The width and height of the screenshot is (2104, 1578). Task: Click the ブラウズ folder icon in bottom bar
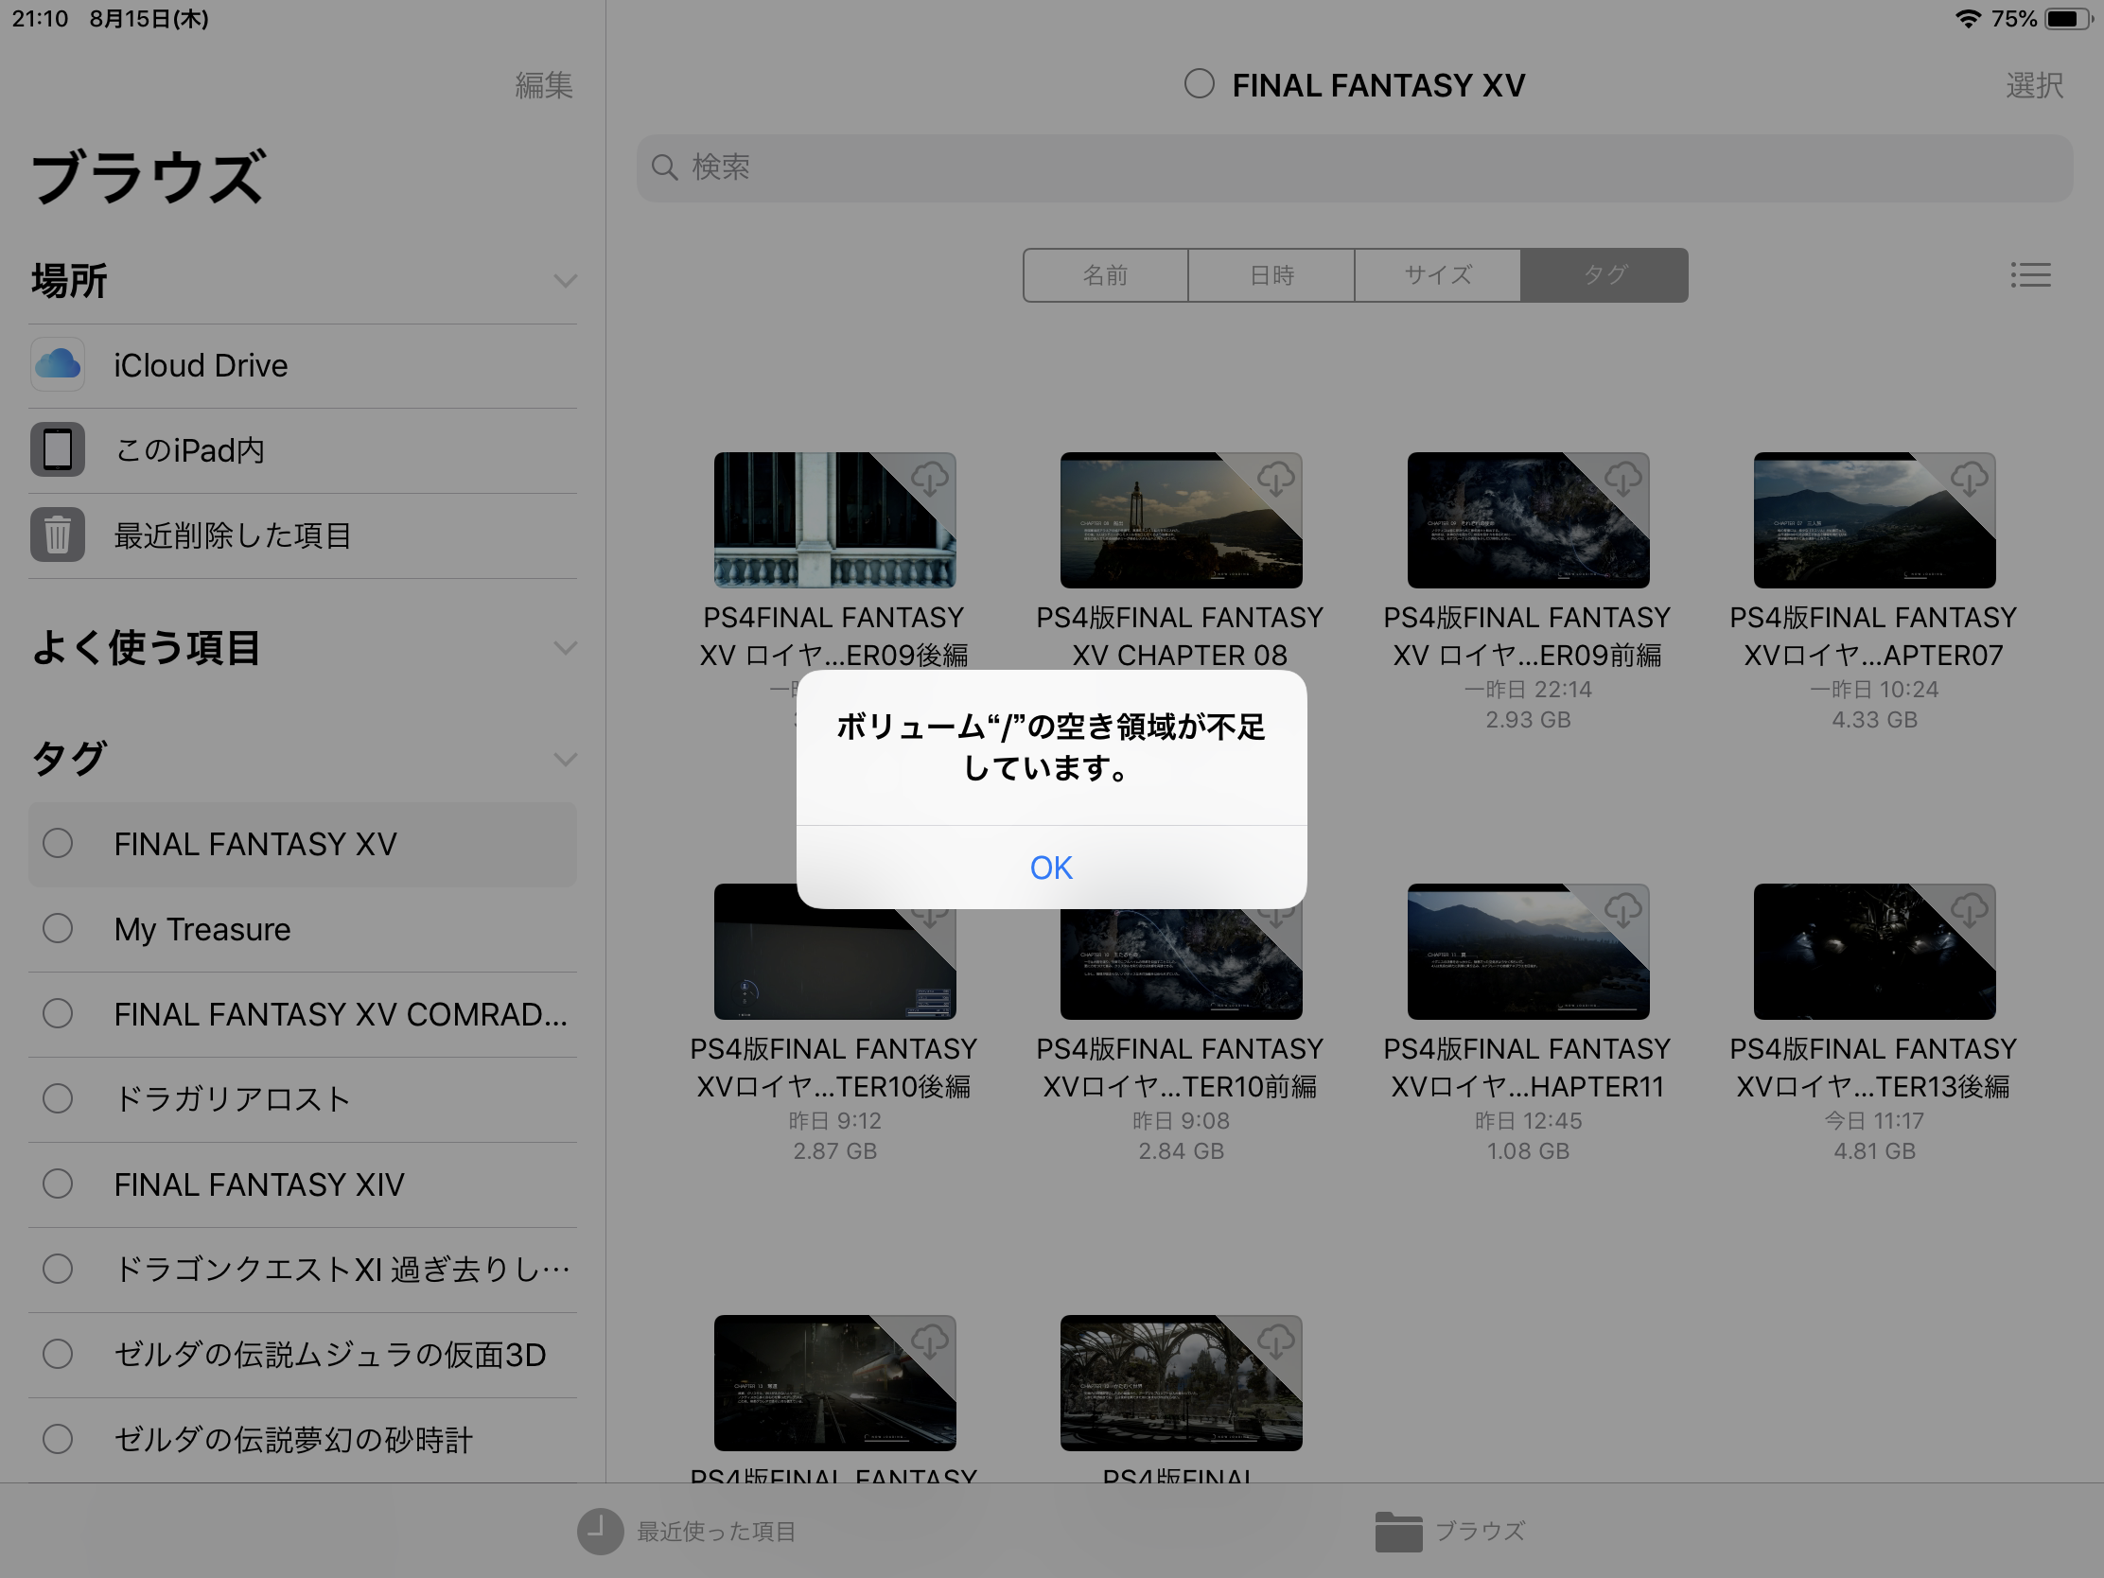point(1397,1531)
